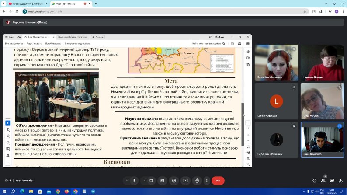Viewport: 347px width, 195px height.
Task: Click the Войти sign-in button
Action: 219,37
